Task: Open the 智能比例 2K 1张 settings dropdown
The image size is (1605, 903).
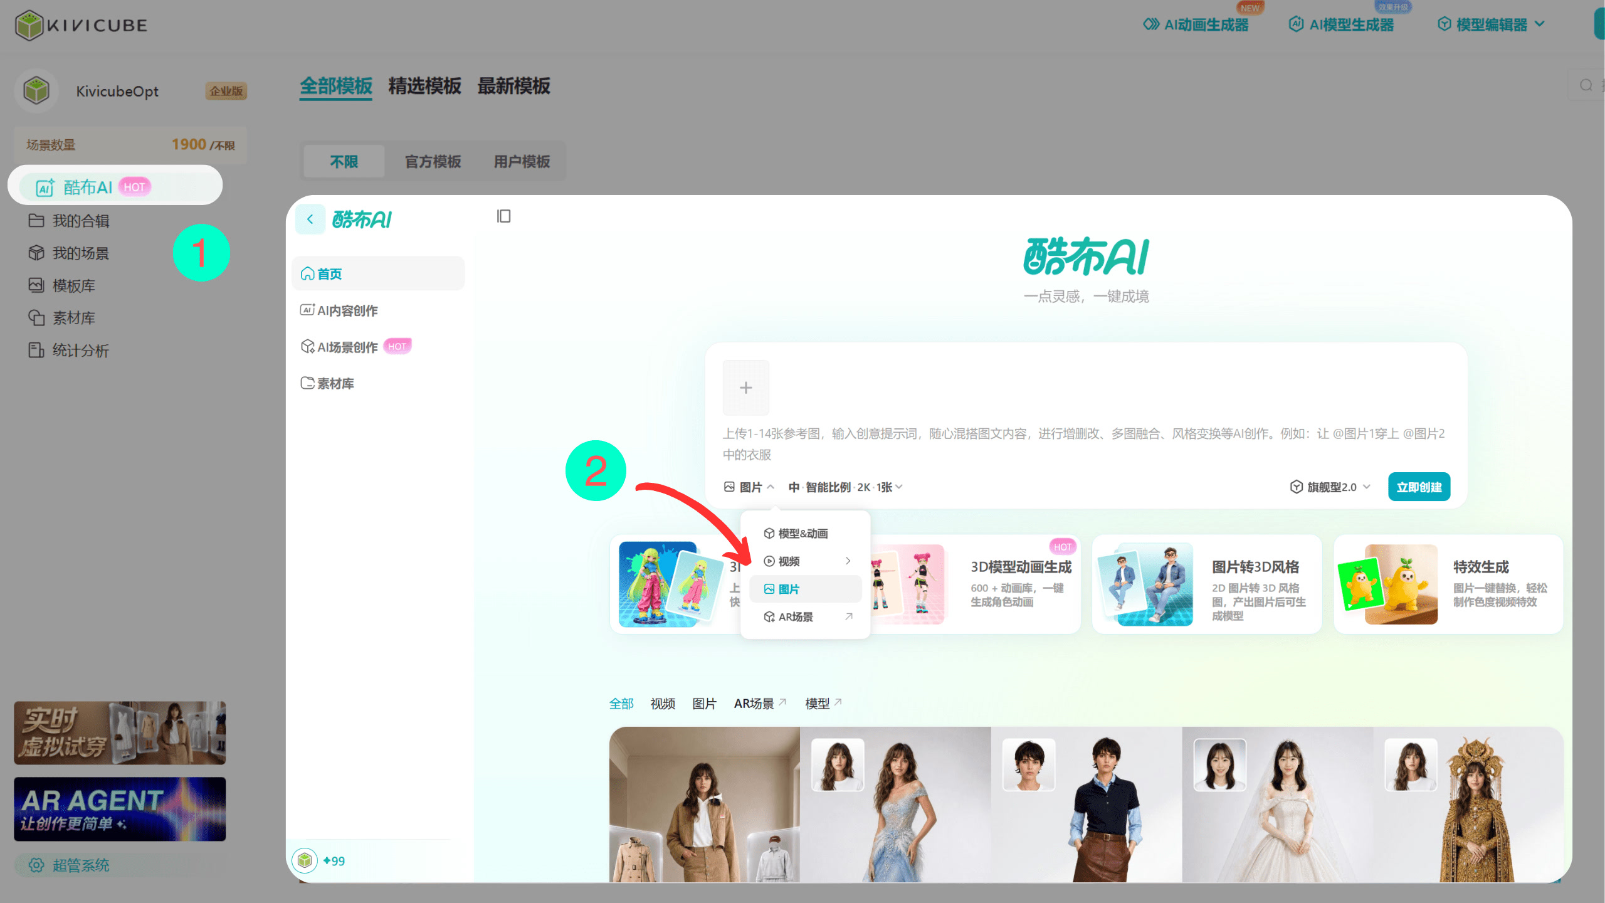Action: point(845,487)
